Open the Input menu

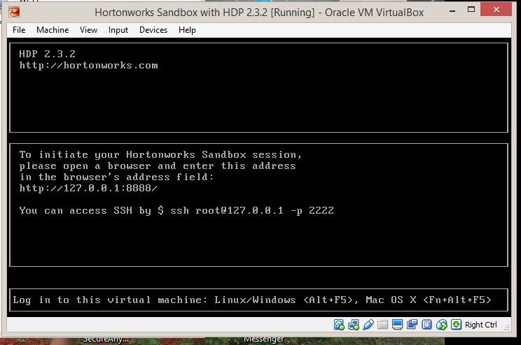point(118,30)
